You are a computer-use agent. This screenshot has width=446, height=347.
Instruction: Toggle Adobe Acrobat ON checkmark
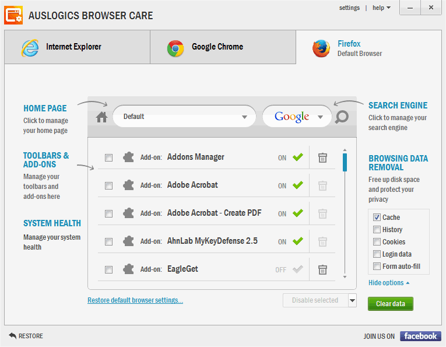tap(298, 185)
